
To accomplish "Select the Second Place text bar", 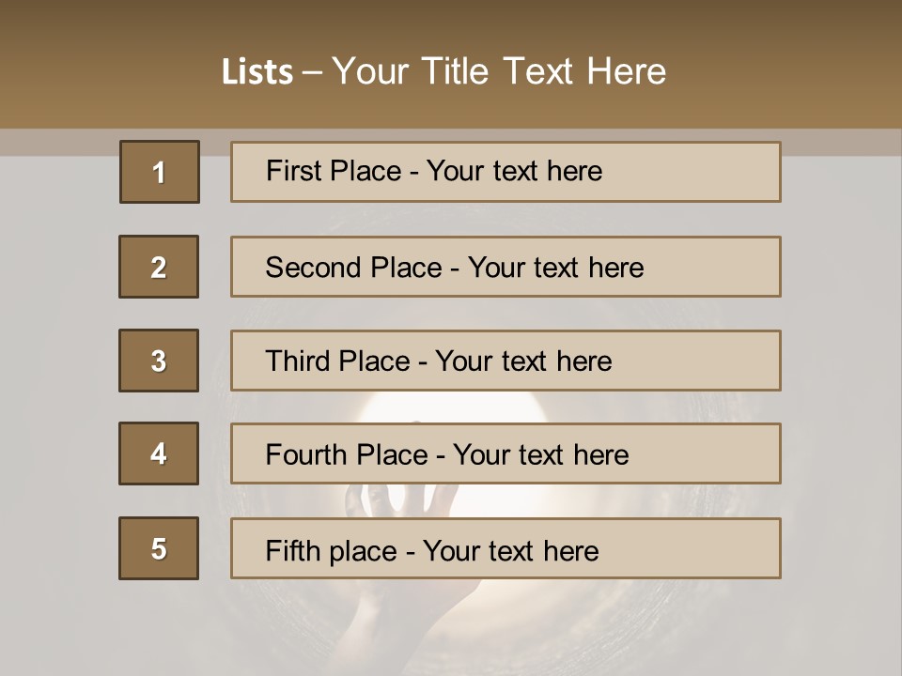I will (x=505, y=267).
